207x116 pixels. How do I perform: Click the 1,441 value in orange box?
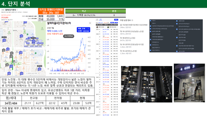click(x=60, y=16)
